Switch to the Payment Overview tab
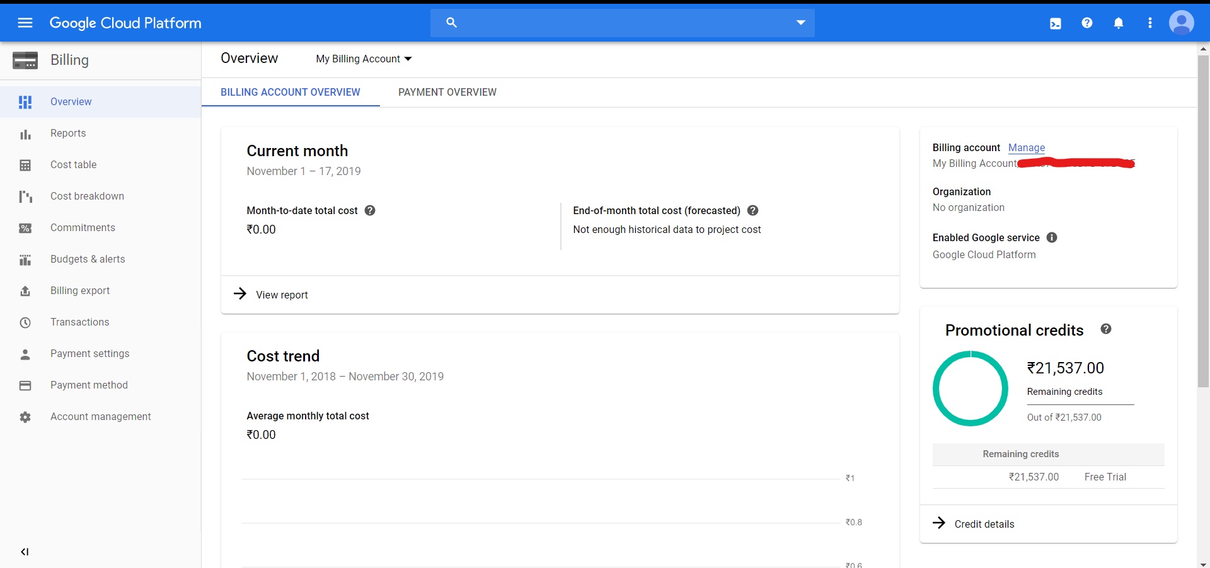The image size is (1210, 568). coord(447,92)
